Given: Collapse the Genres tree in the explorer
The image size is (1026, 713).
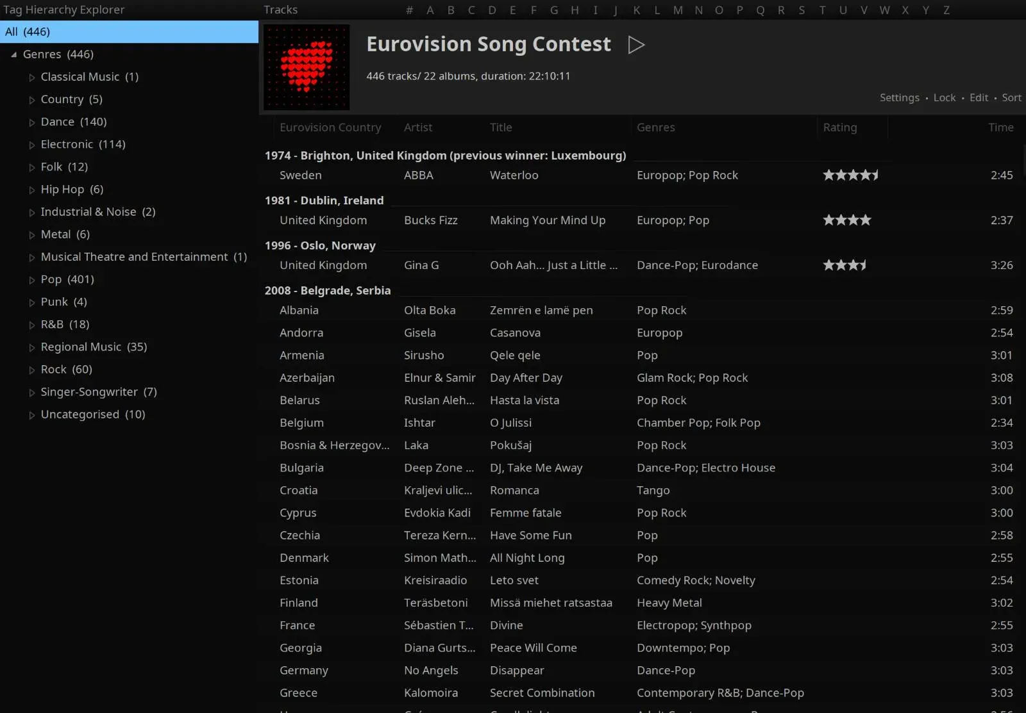Looking at the screenshot, I should point(14,54).
